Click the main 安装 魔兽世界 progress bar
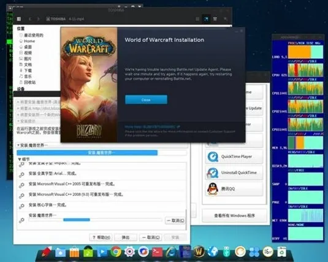 click(101, 152)
